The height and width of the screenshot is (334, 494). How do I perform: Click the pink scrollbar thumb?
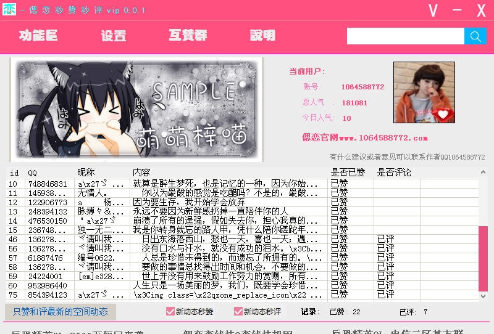(483, 259)
